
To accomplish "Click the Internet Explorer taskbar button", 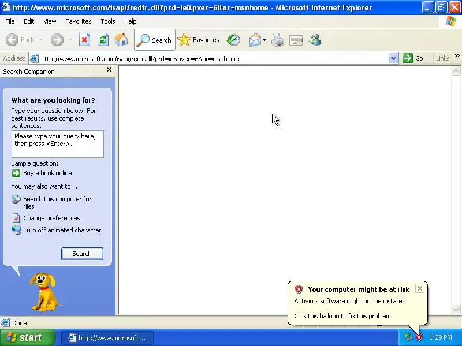I will [107, 338].
